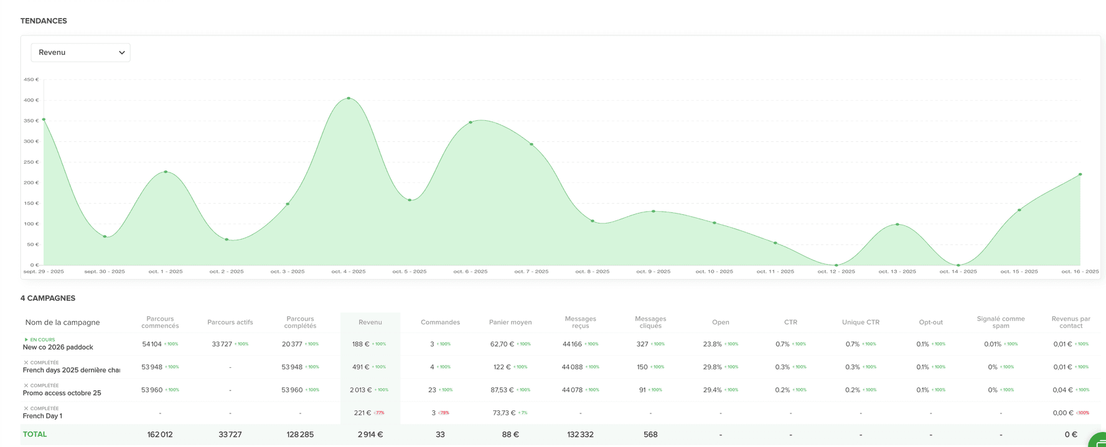The image size is (1106, 447).
Task: Select the oct. 16 data point on chart
Action: coord(1080,174)
